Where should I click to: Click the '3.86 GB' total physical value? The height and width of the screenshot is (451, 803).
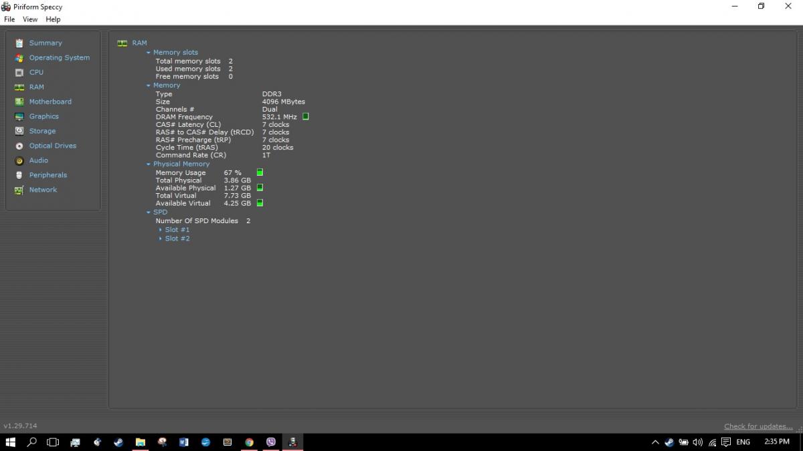click(237, 180)
